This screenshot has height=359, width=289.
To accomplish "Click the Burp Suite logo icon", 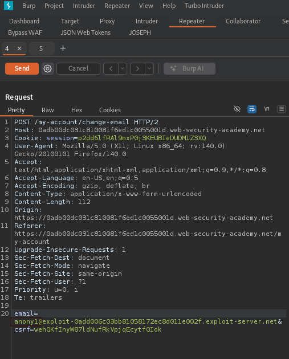I will tap(9, 6).
